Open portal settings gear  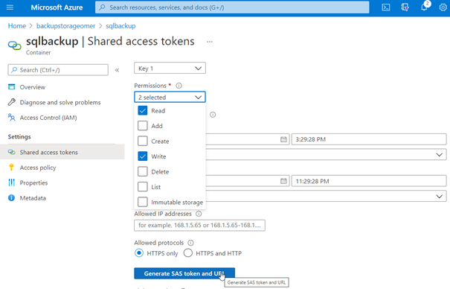coord(443,7)
